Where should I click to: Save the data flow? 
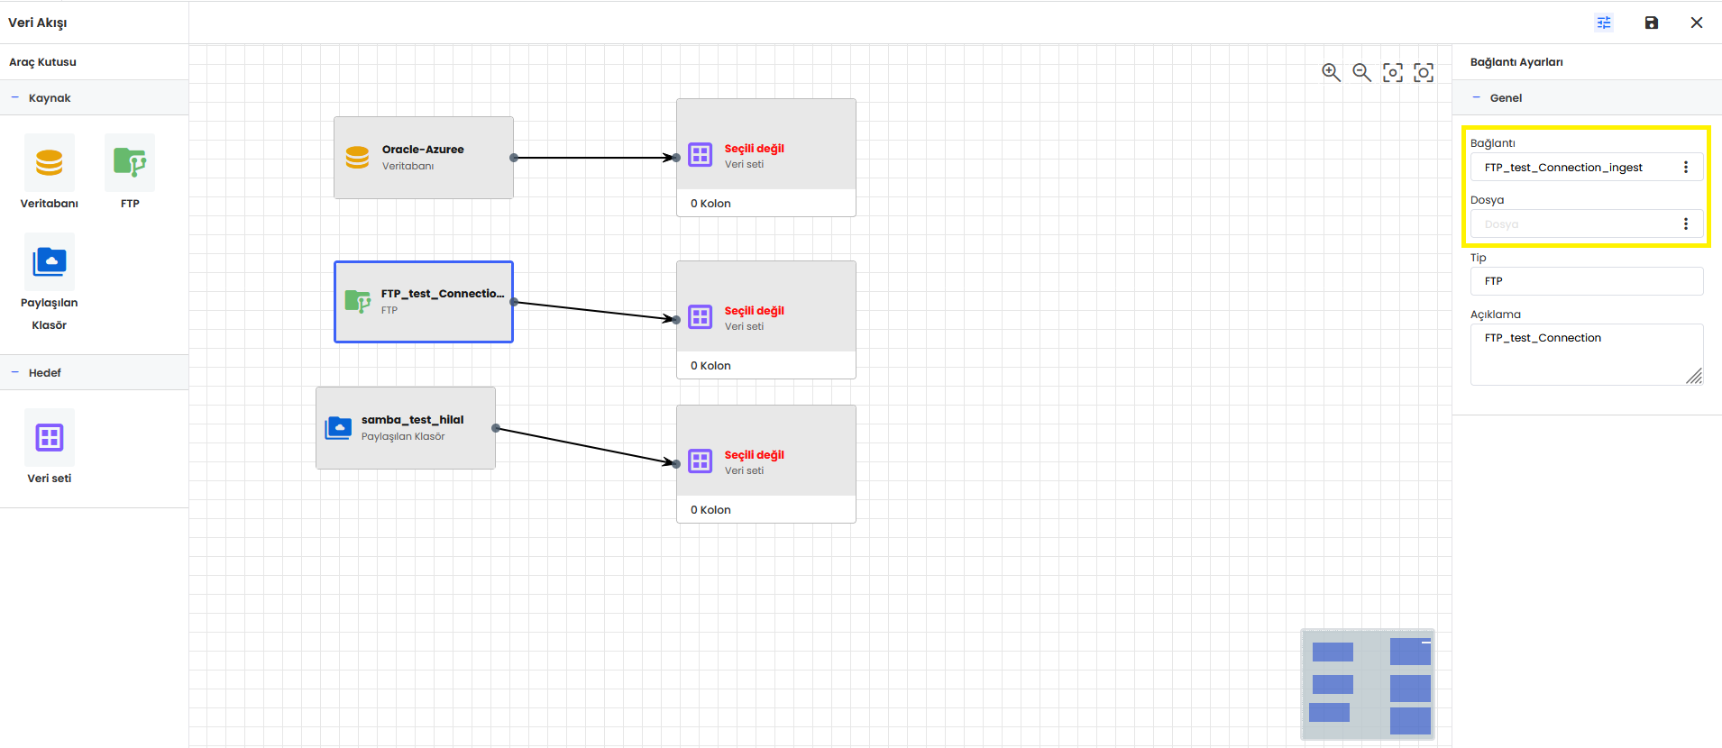click(x=1652, y=23)
